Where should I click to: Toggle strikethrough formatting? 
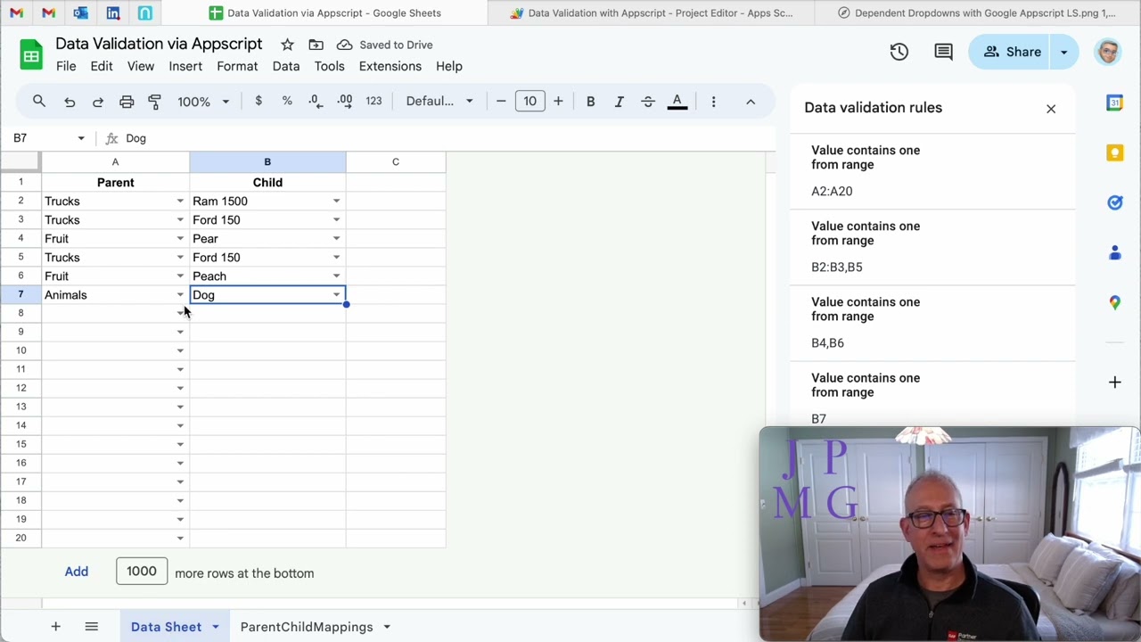[648, 102]
